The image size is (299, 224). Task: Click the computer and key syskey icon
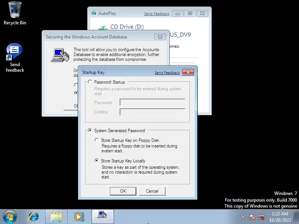click(60, 55)
